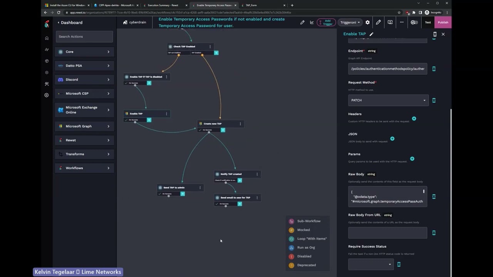The image size is (493, 277).
Task: Add transition on Send TAP to admin node
Action: coord(183,194)
